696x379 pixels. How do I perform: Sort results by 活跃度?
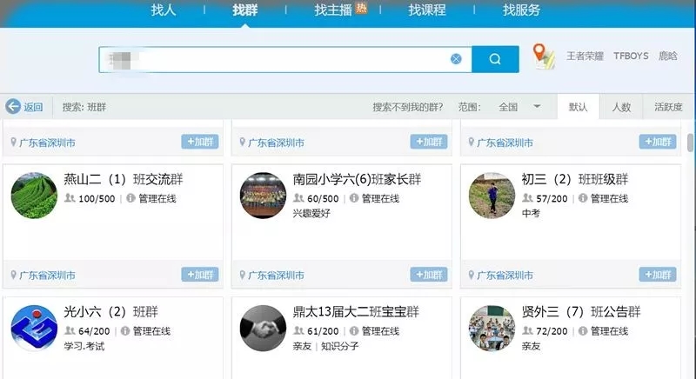[x=667, y=107]
